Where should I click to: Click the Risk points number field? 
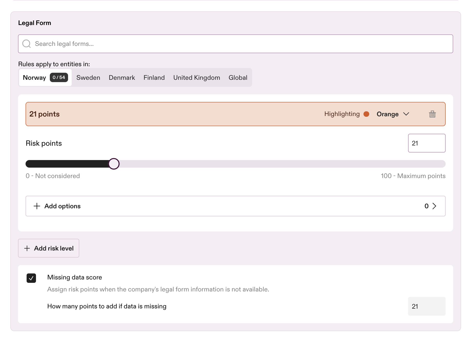(427, 143)
